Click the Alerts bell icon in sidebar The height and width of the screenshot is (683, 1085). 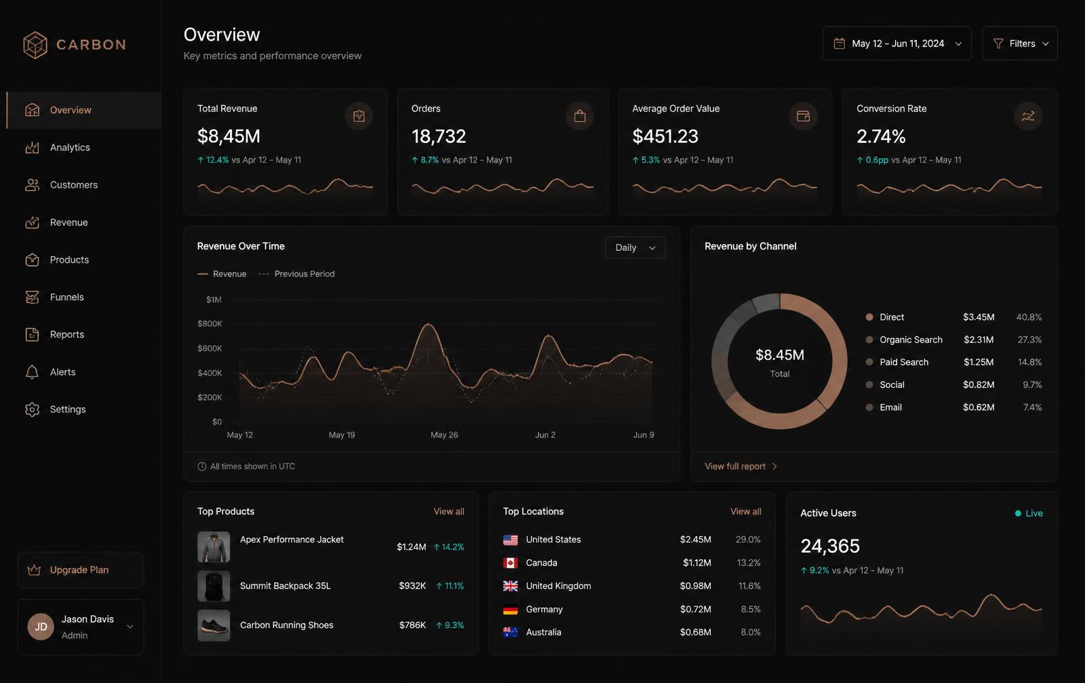tap(32, 372)
